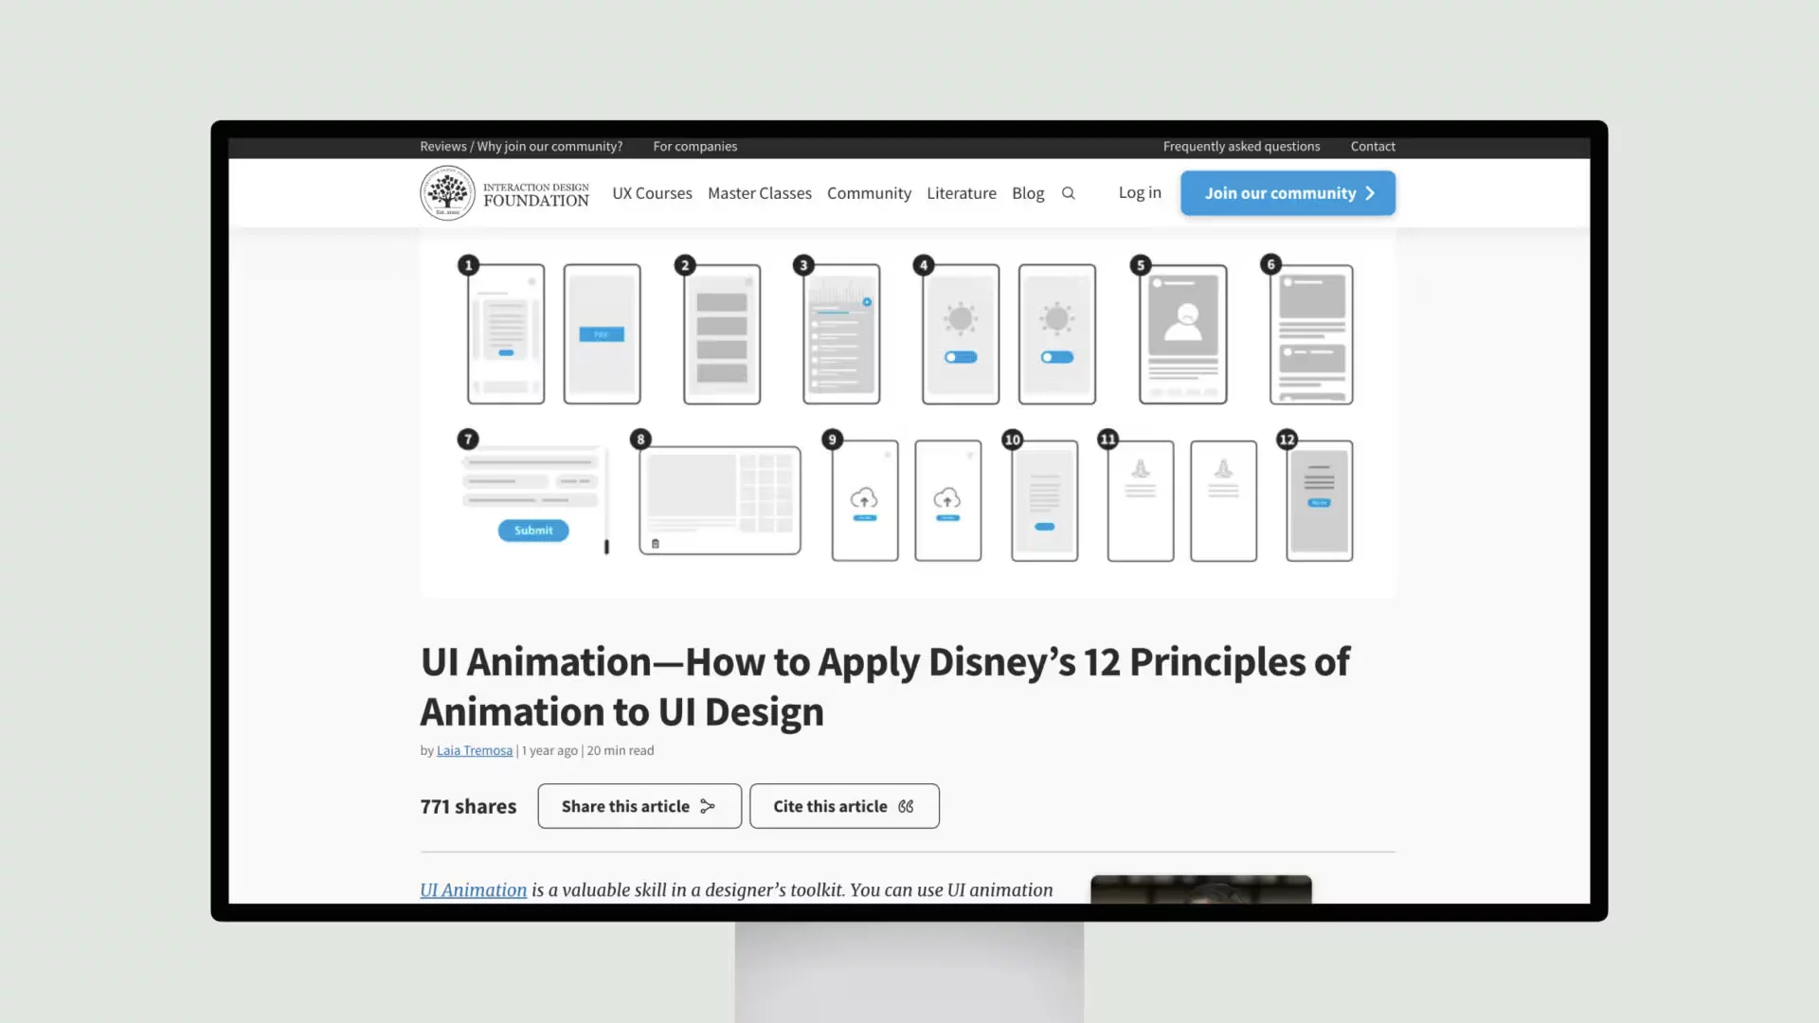Click the UI Animation hyperlink in body text
This screenshot has width=1819, height=1023.
click(472, 888)
